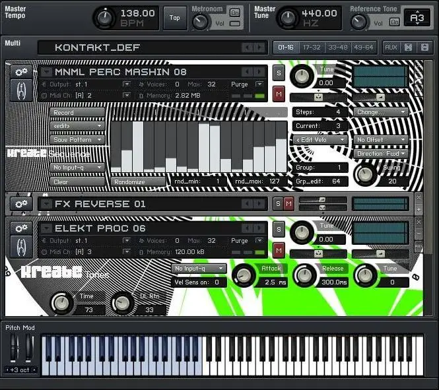This screenshot has height=390, width=439.
Task: Adjust the Swing knob
Action: point(365,175)
